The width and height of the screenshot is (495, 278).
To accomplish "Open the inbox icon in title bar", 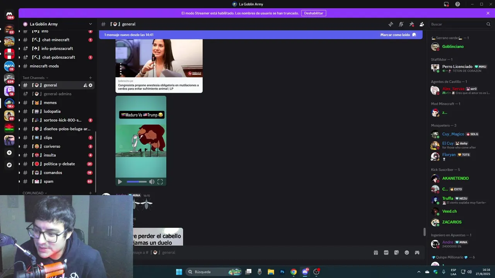I will coord(446,4).
